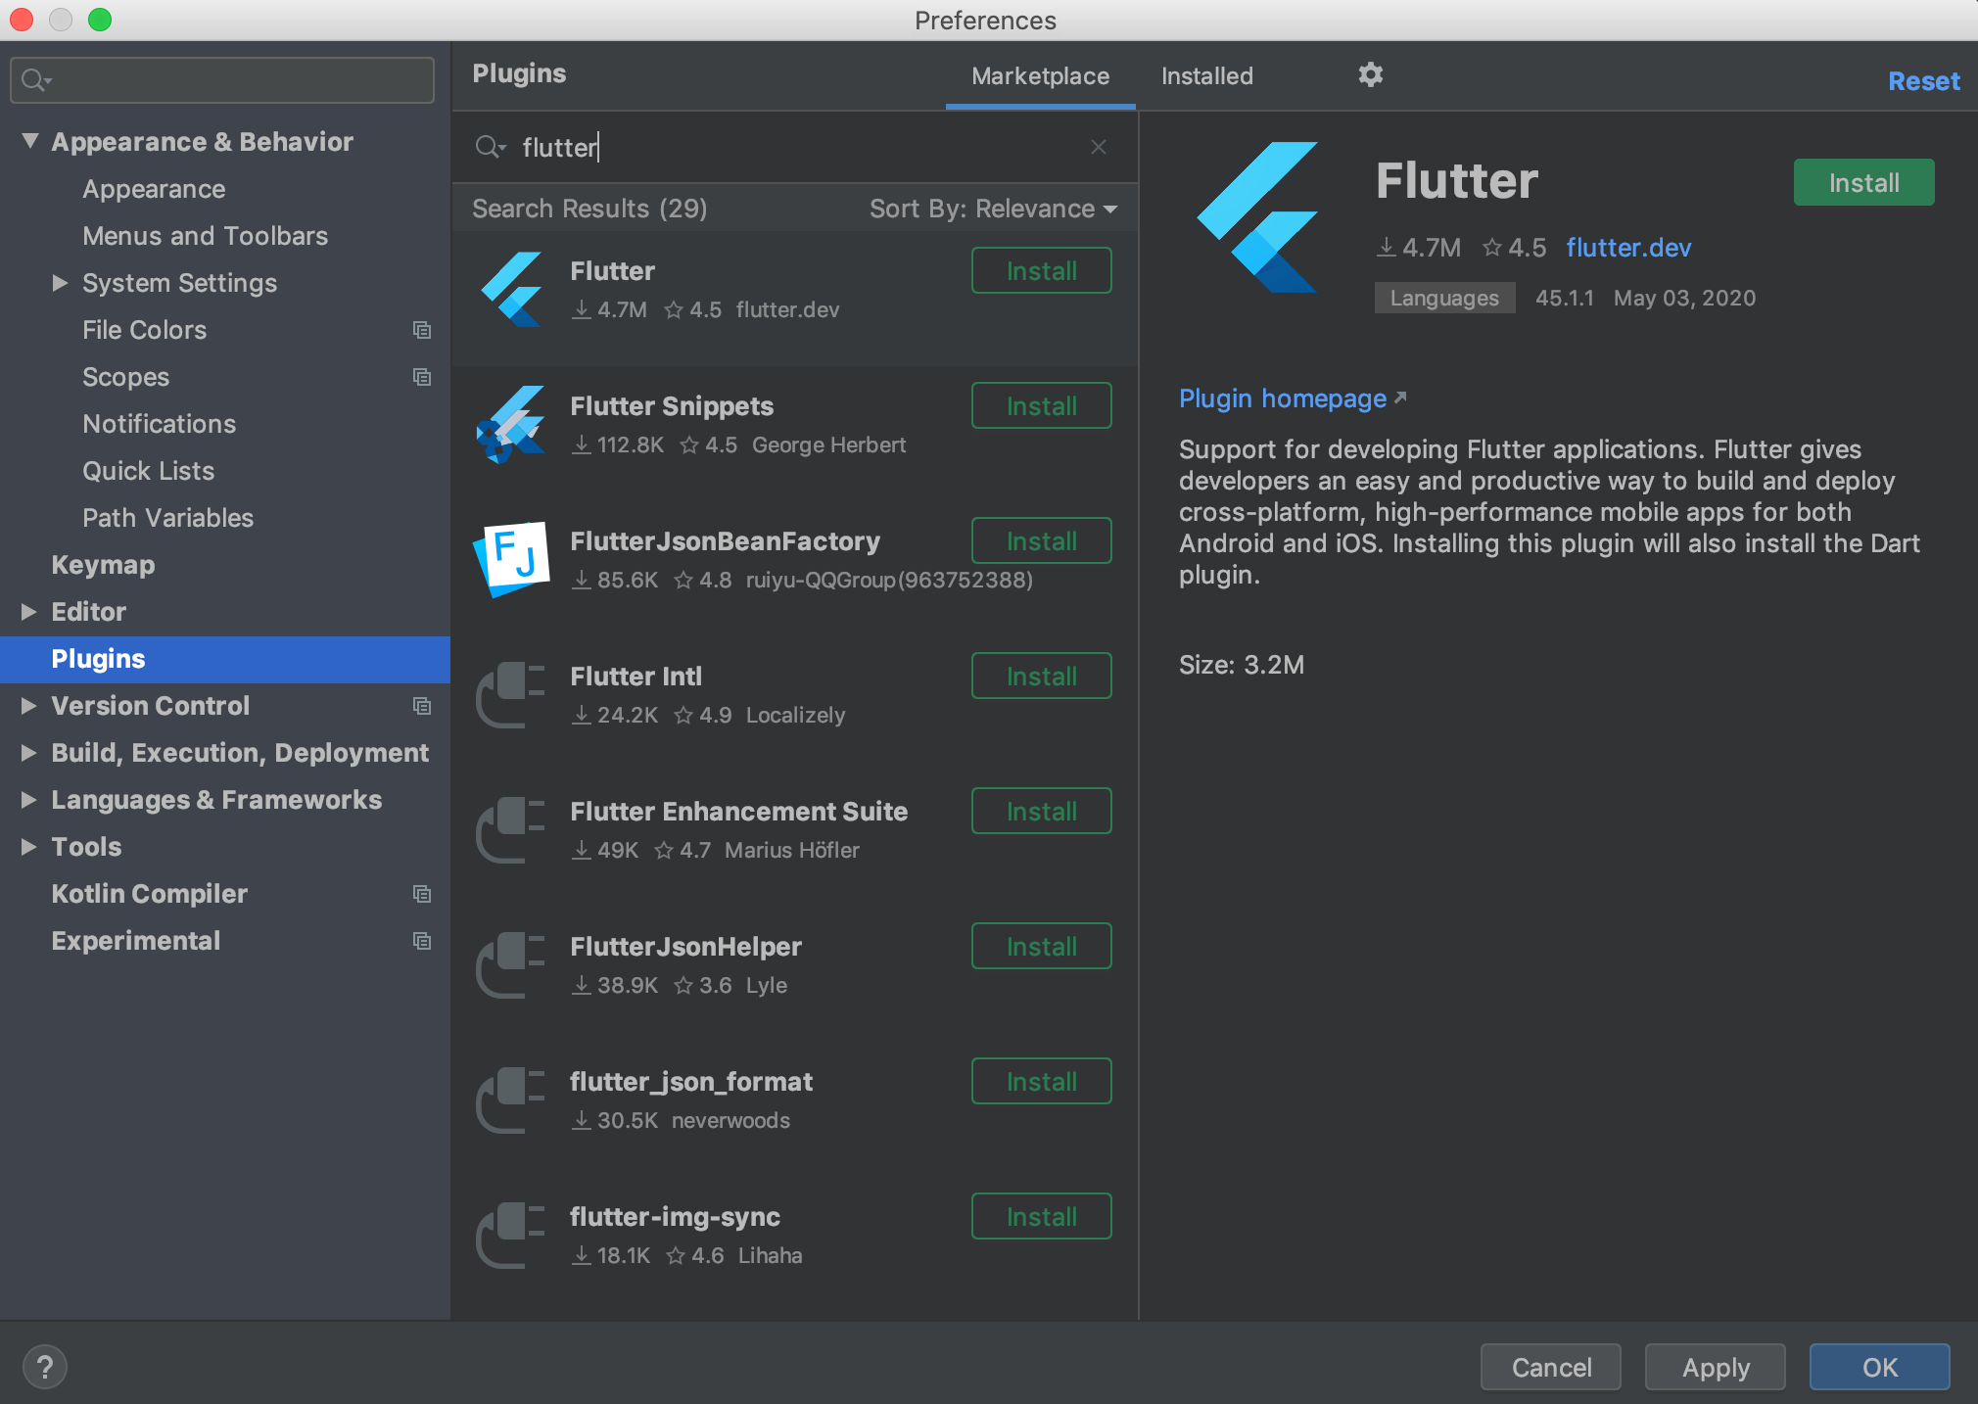Expand the Editor settings section

click(29, 612)
